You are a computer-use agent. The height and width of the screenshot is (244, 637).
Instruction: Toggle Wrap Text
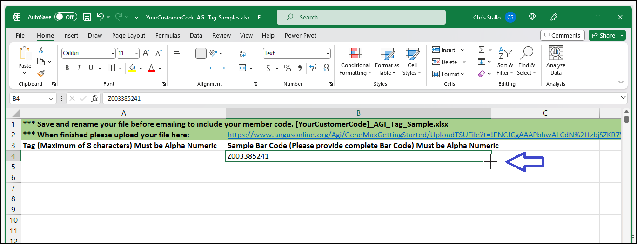[x=243, y=53]
